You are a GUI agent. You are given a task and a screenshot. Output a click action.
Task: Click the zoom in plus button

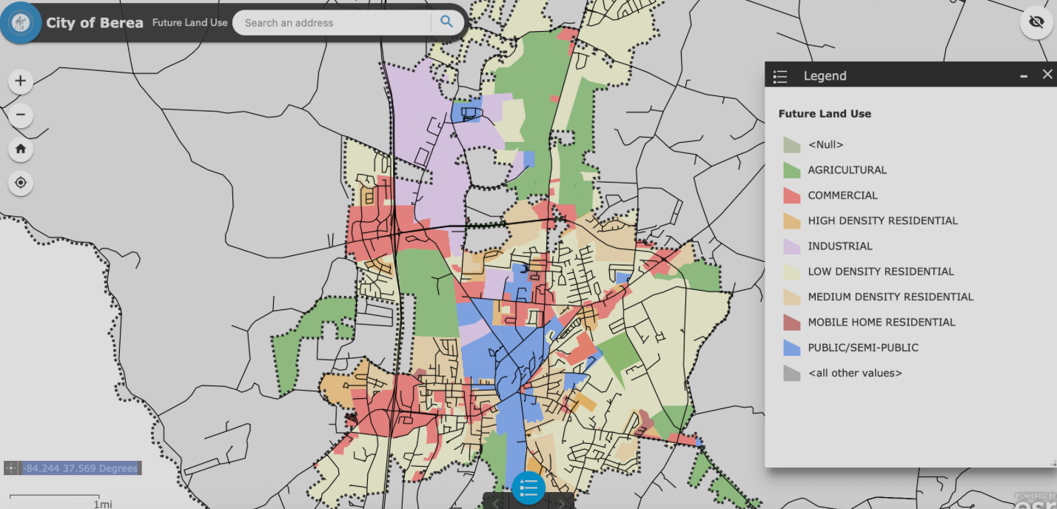pos(21,81)
